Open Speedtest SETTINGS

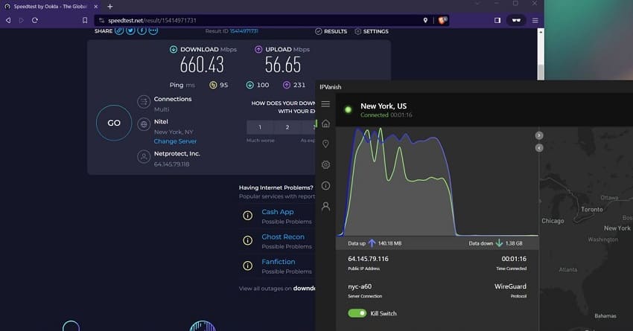point(372,31)
